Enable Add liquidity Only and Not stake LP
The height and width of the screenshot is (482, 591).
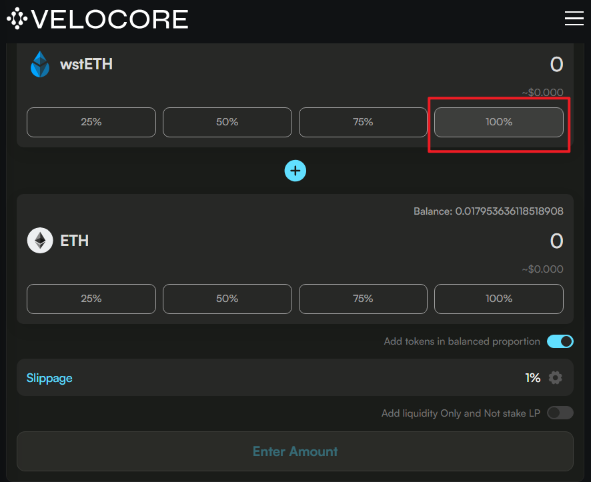click(560, 413)
